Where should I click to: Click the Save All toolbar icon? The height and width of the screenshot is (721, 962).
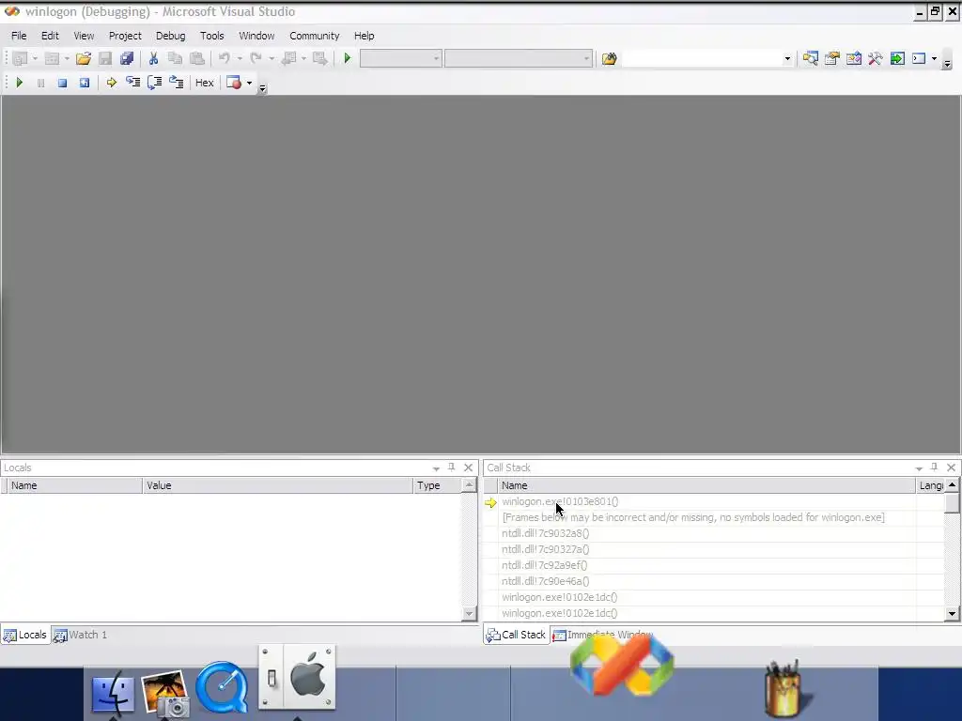127,59
